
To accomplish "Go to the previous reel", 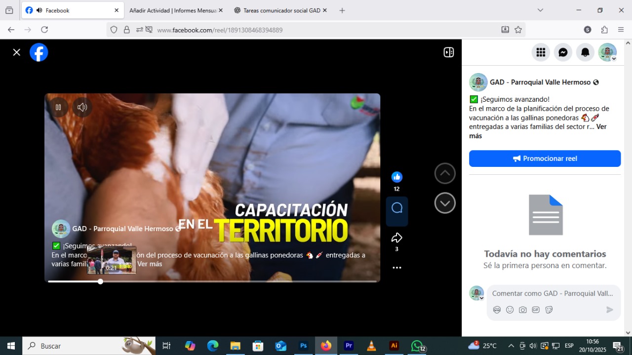I will point(444,173).
